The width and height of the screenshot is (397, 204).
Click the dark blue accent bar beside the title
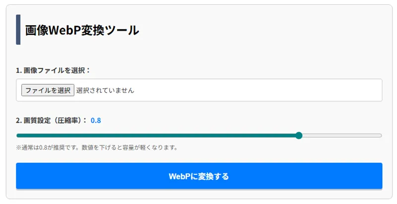click(x=18, y=30)
